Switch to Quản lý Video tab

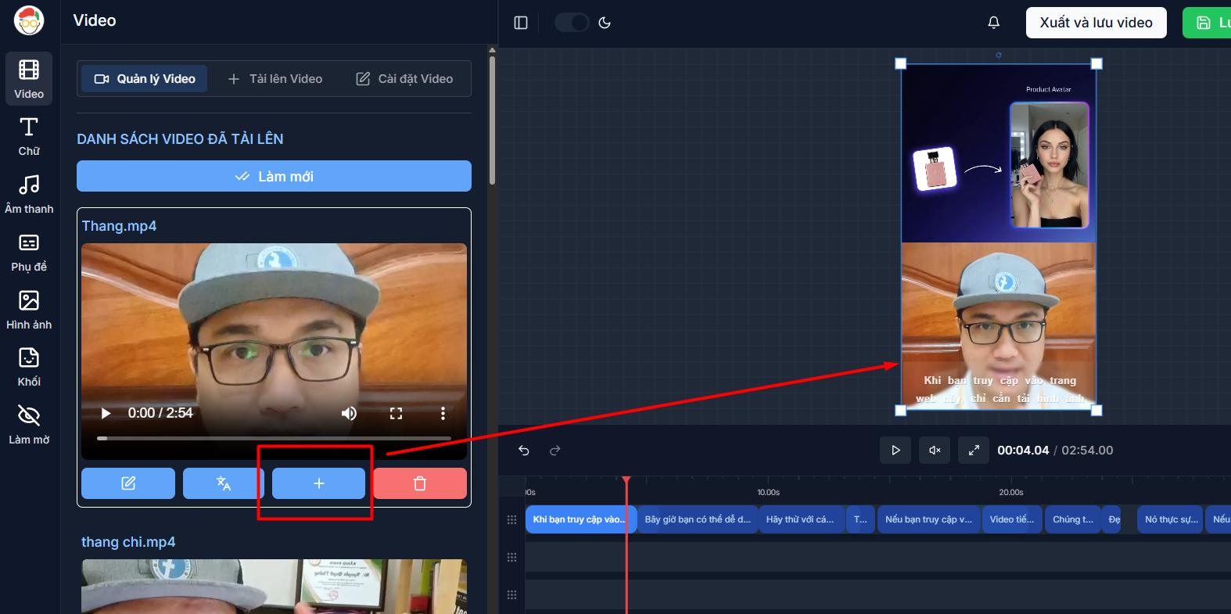pyautogui.click(x=145, y=79)
